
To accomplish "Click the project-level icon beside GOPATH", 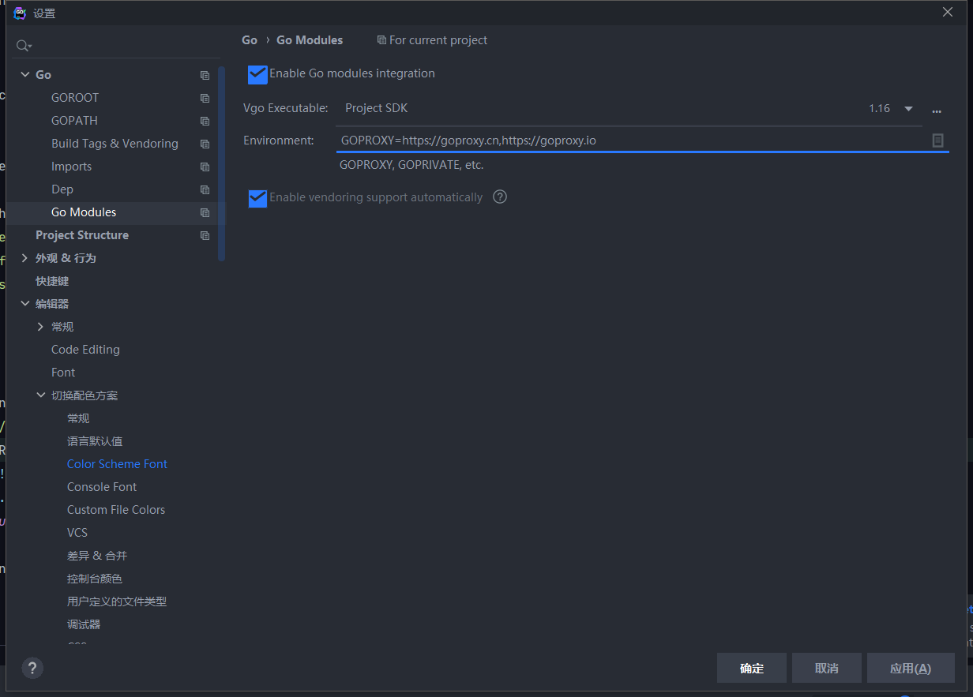I will 205,121.
